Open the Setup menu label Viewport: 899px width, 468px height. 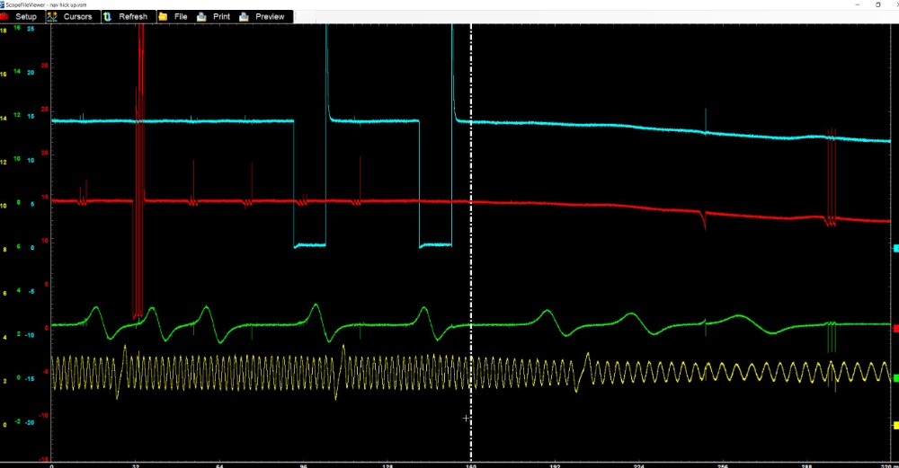click(26, 16)
